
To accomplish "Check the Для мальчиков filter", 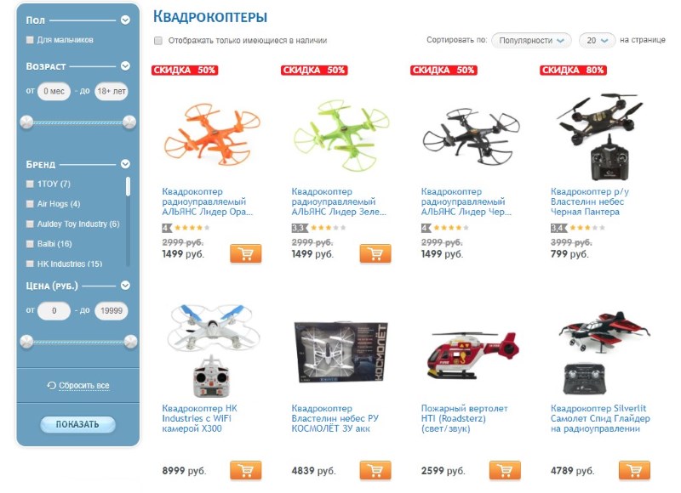I will point(30,40).
